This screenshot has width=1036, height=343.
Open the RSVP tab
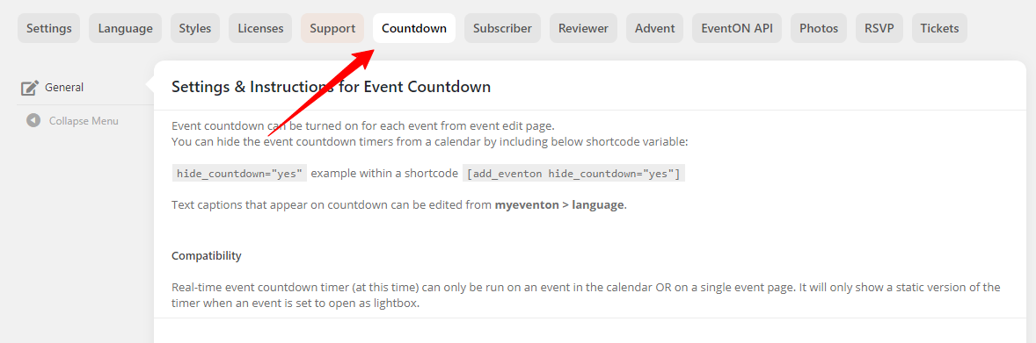879,28
